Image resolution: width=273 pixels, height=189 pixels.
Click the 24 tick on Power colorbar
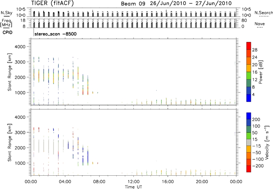point(255,57)
